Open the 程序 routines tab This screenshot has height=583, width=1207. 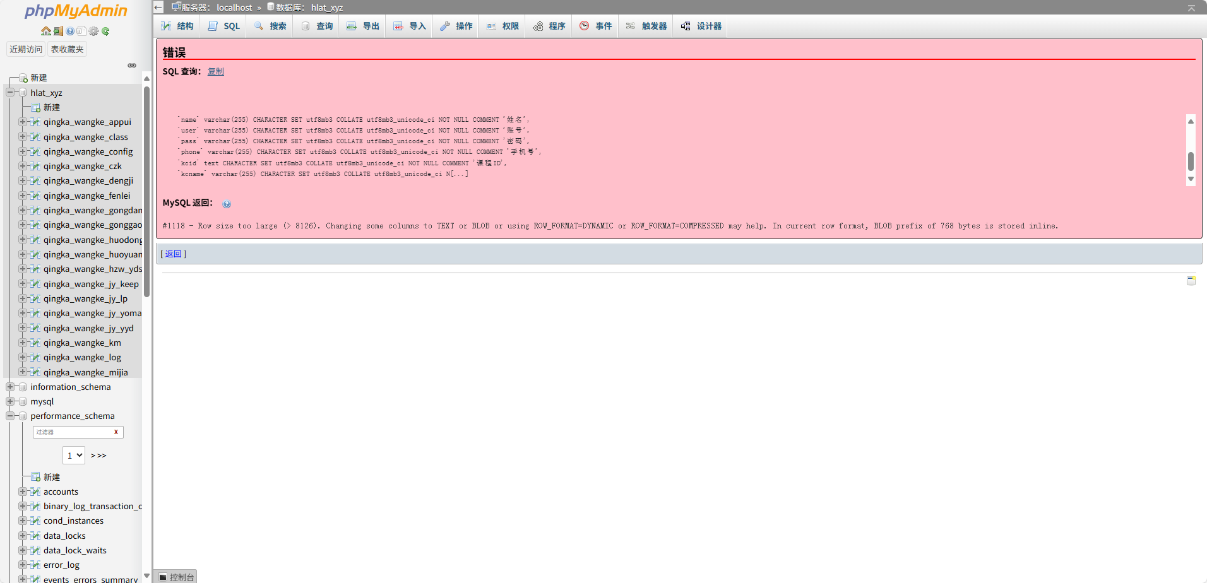pyautogui.click(x=549, y=26)
